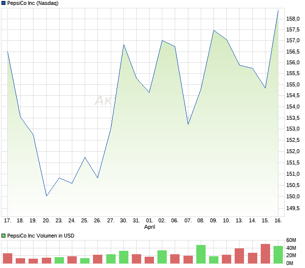Screen dimensions: 305x268
Task: Click the price line peak on the 09.
Action: [214, 30]
